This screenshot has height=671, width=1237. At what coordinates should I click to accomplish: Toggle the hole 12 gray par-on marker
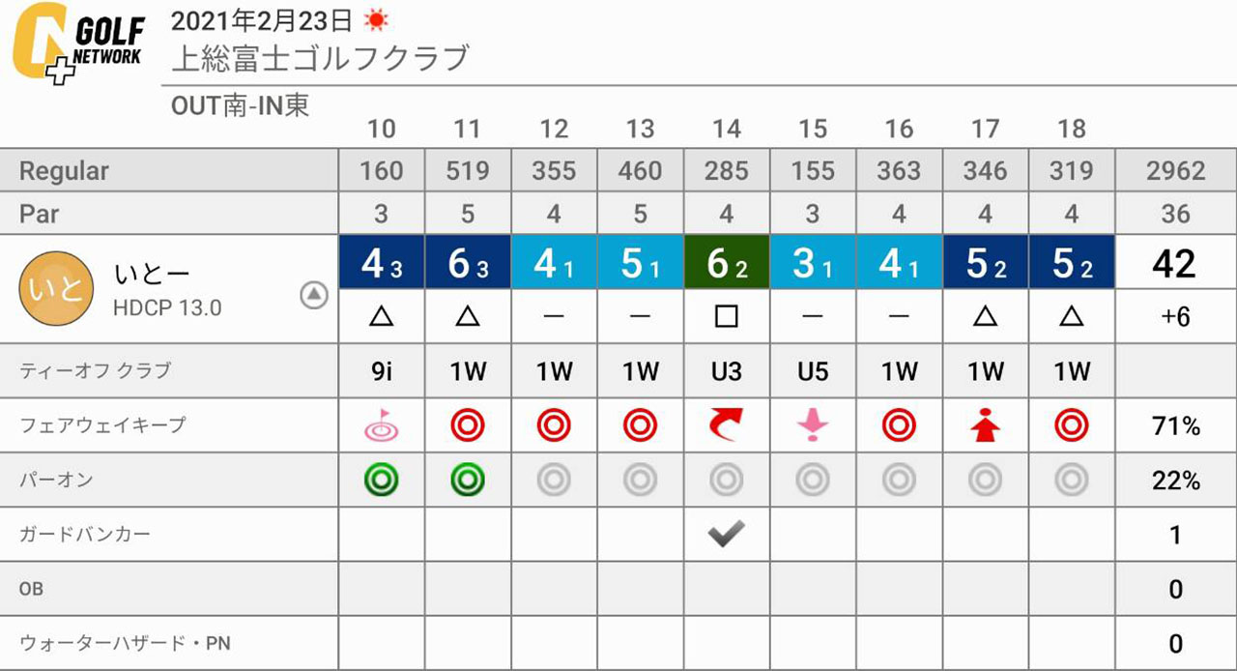pos(554,480)
